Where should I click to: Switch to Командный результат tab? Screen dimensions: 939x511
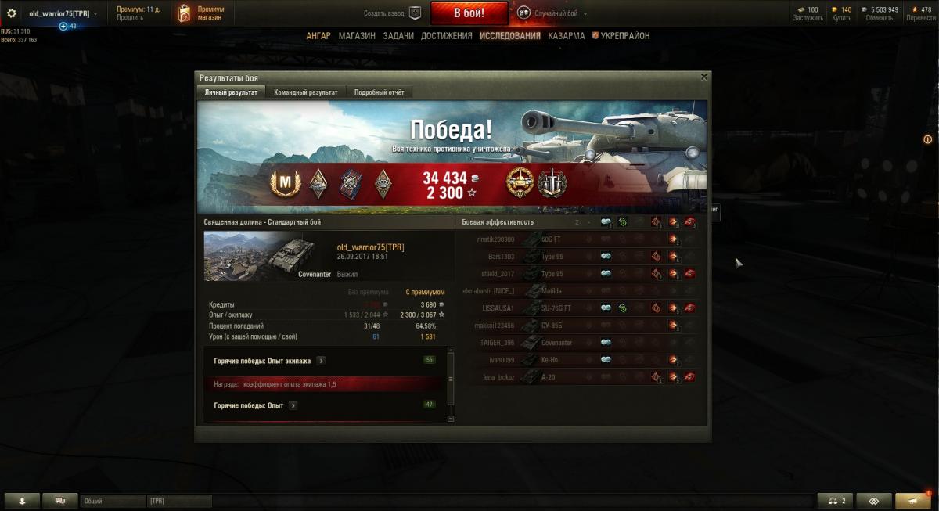coord(306,92)
